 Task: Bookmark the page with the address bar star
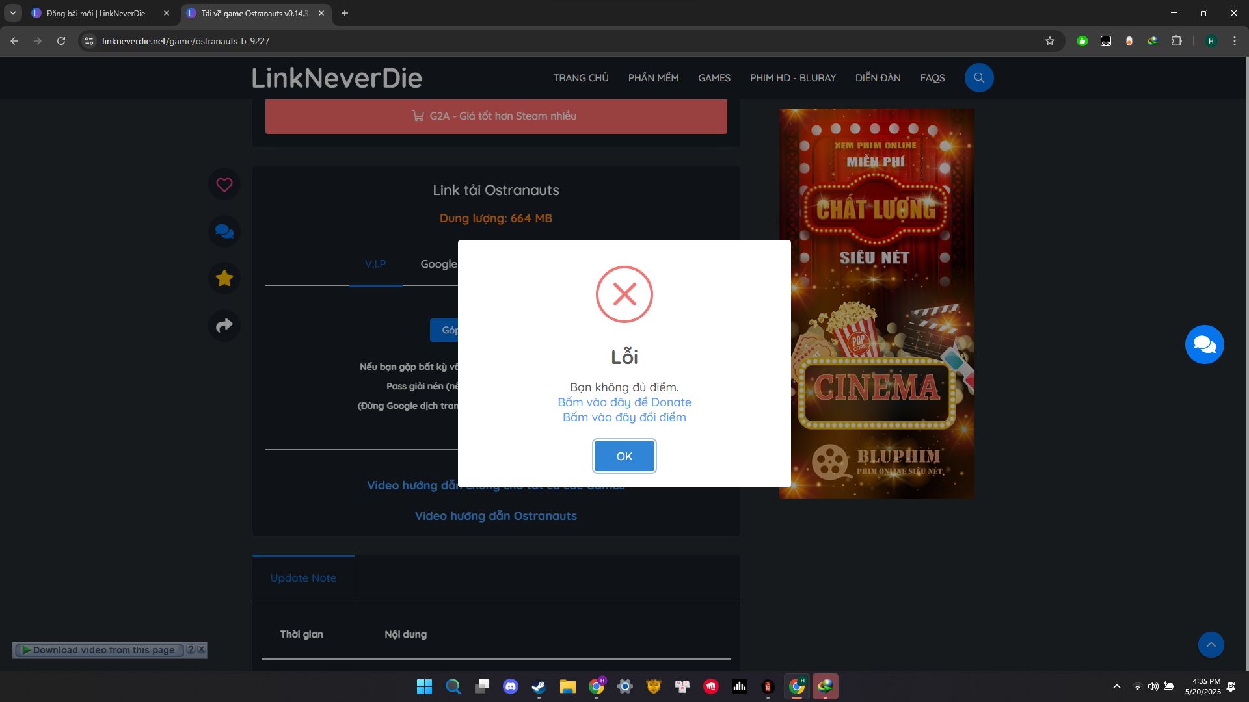(x=1049, y=40)
